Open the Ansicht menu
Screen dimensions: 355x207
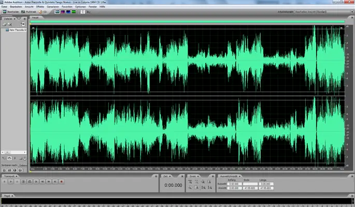pyautogui.click(x=29, y=7)
